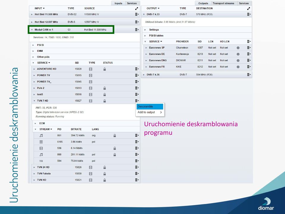Open the output SERVICE header menu icon
Image resolution: width=285 pixels, height=214 pixels.
pyautogui.click(x=249, y=42)
